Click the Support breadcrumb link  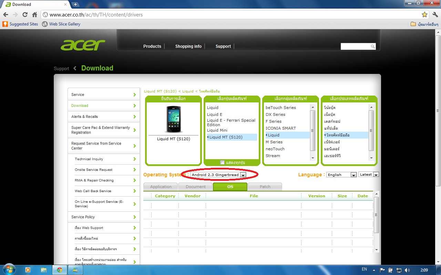click(61, 69)
